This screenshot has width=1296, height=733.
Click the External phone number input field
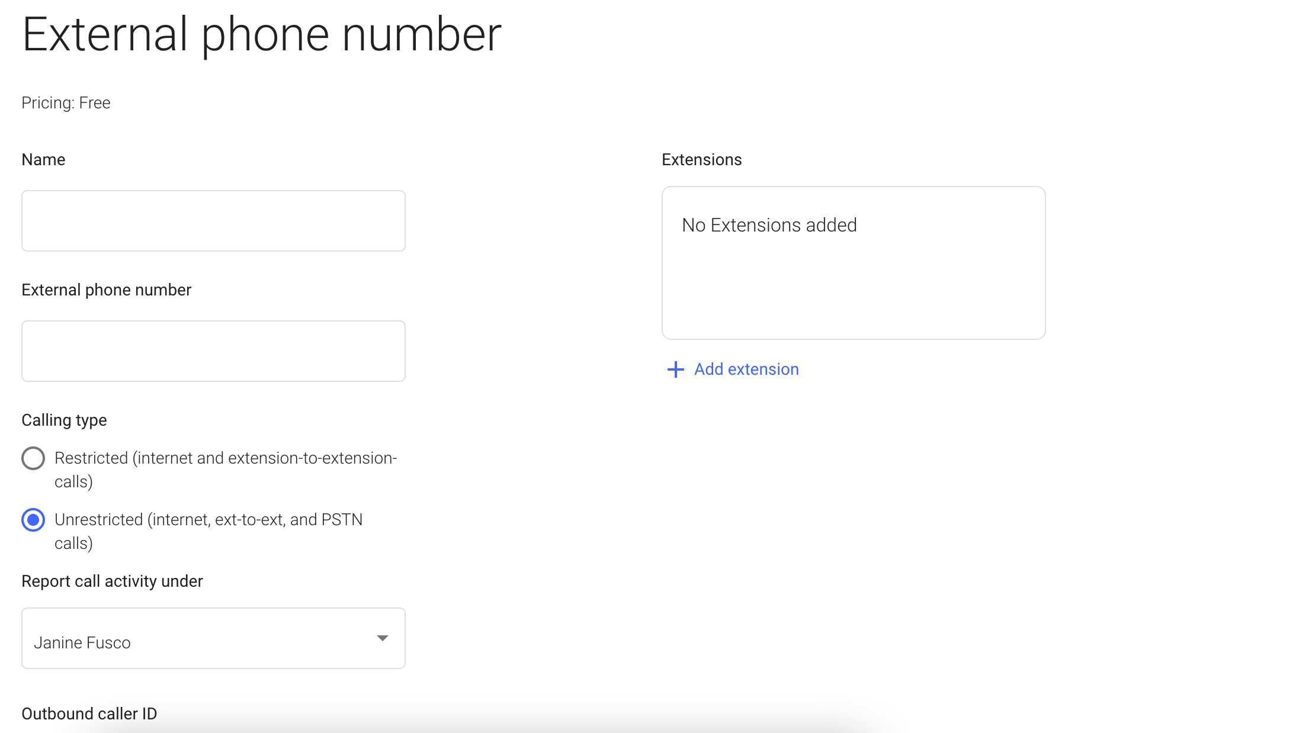point(213,351)
